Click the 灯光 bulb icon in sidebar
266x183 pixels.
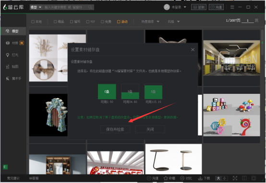[x=8, y=55]
